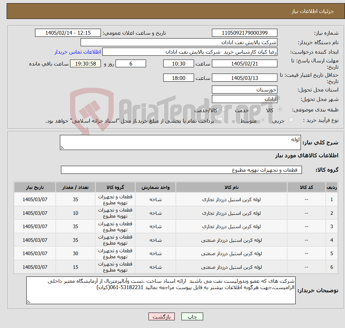Click the goods group field قطعات و تجهیزات تهویه مطبوع
The image size is (345, 328).
coord(181,170)
